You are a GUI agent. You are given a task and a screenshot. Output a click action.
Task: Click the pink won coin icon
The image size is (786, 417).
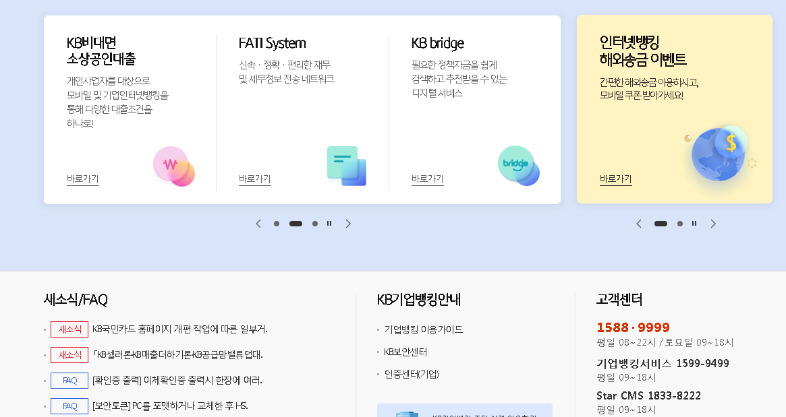[174, 166]
